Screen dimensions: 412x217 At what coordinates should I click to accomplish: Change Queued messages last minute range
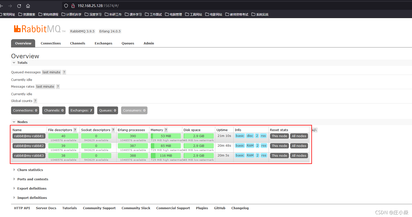(51, 72)
